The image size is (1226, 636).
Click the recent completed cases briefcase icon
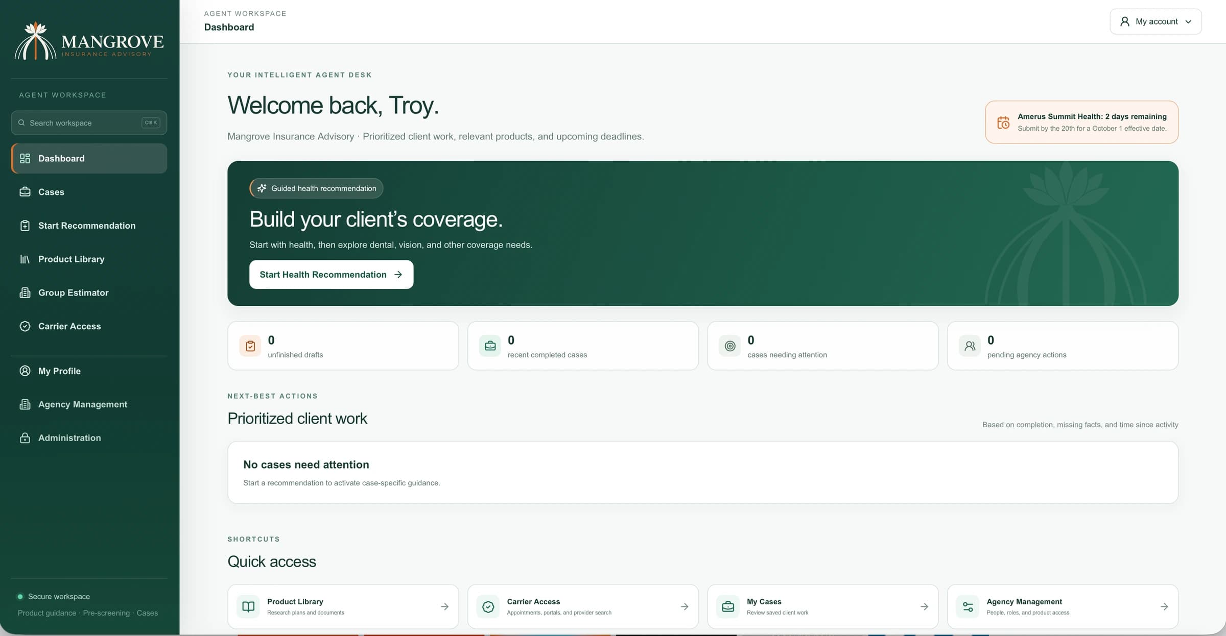pos(490,346)
